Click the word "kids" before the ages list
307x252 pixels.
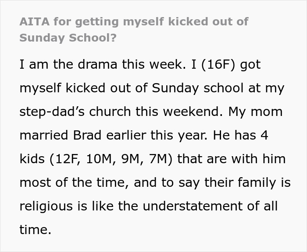pyautogui.click(x=32, y=159)
